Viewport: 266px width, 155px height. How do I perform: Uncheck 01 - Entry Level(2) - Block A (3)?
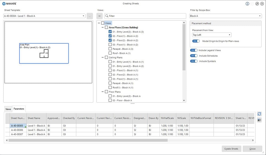pos(110,32)
